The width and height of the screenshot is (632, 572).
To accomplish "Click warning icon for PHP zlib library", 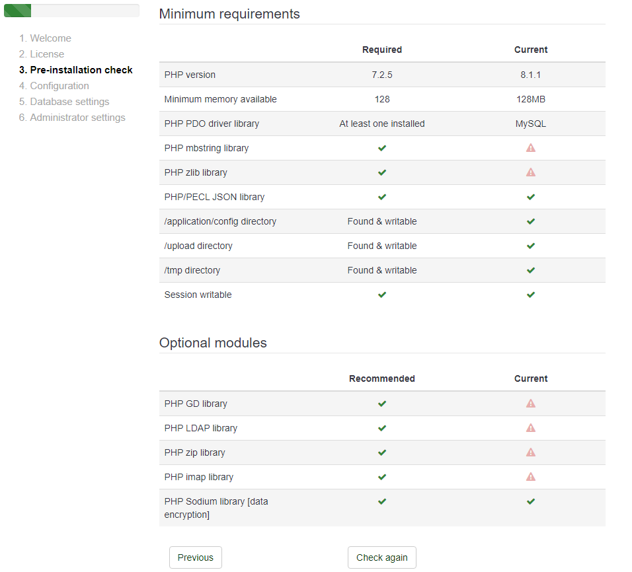I will point(530,172).
